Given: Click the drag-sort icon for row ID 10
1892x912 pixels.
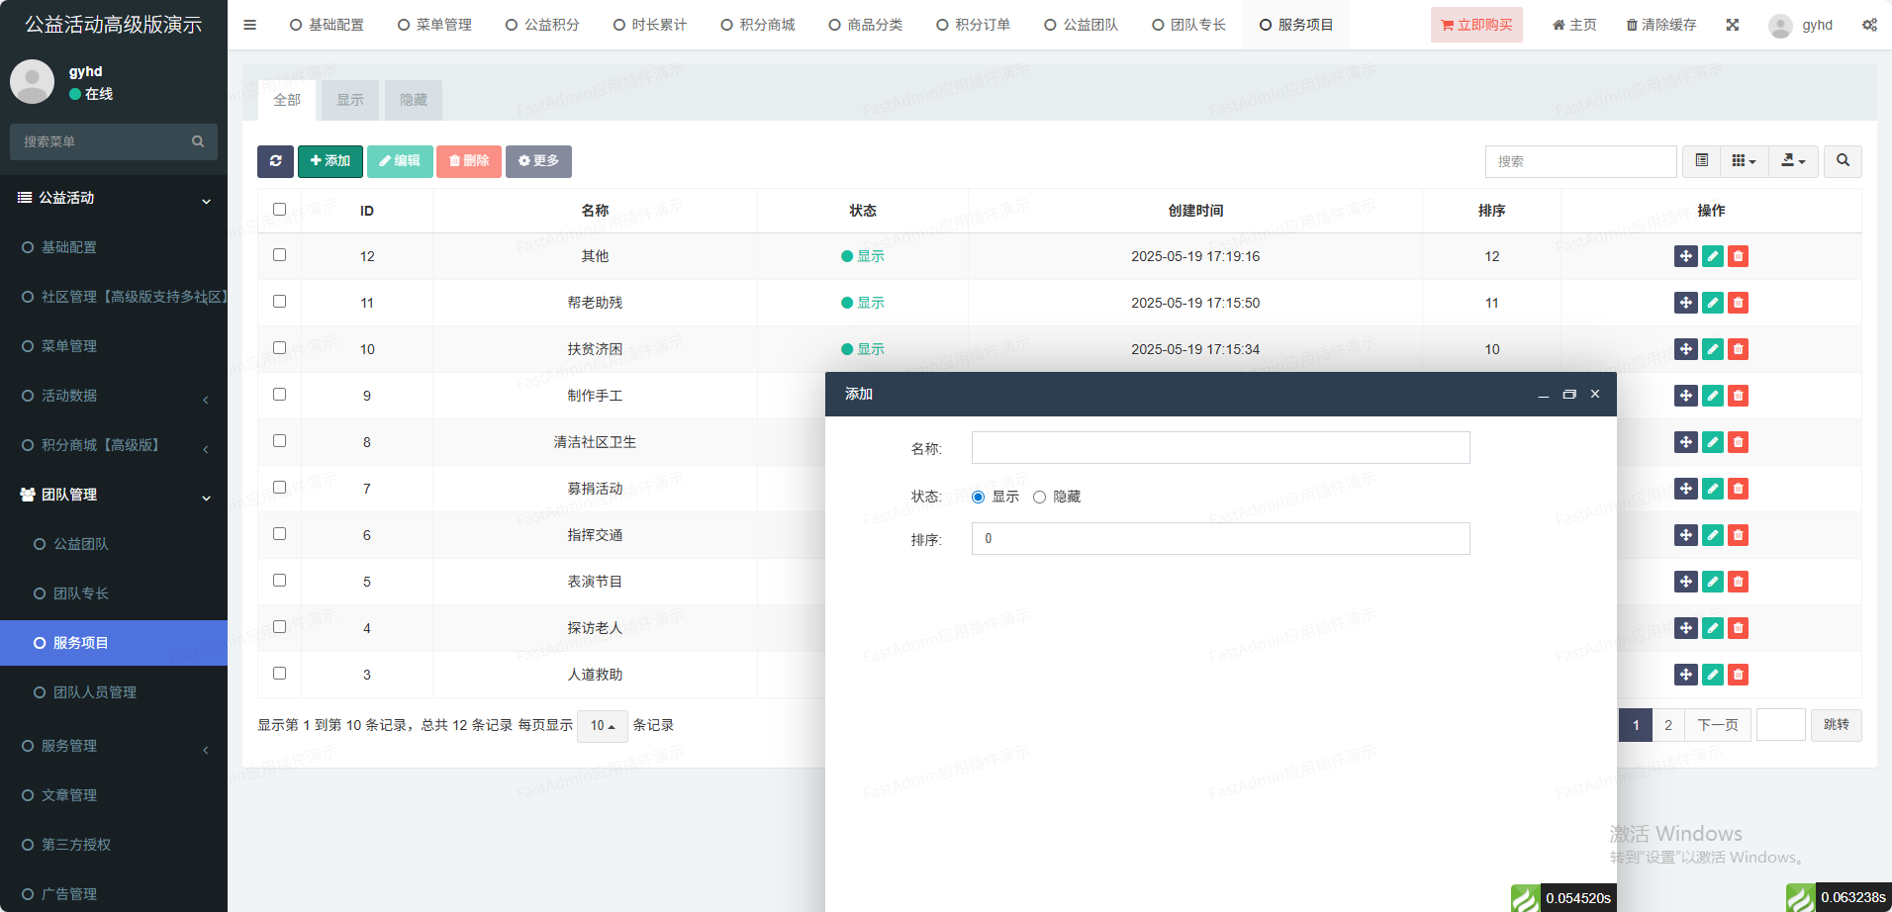Looking at the screenshot, I should 1685,349.
